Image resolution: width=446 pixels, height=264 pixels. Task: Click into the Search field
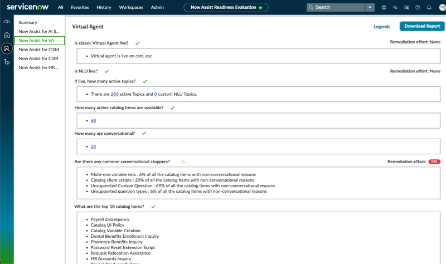pos(336,7)
